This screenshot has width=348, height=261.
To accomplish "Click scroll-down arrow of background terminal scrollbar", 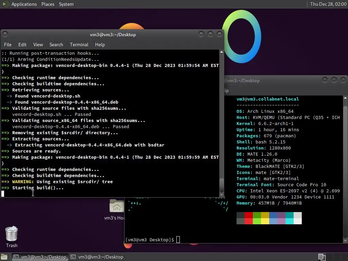I will 345,241.
